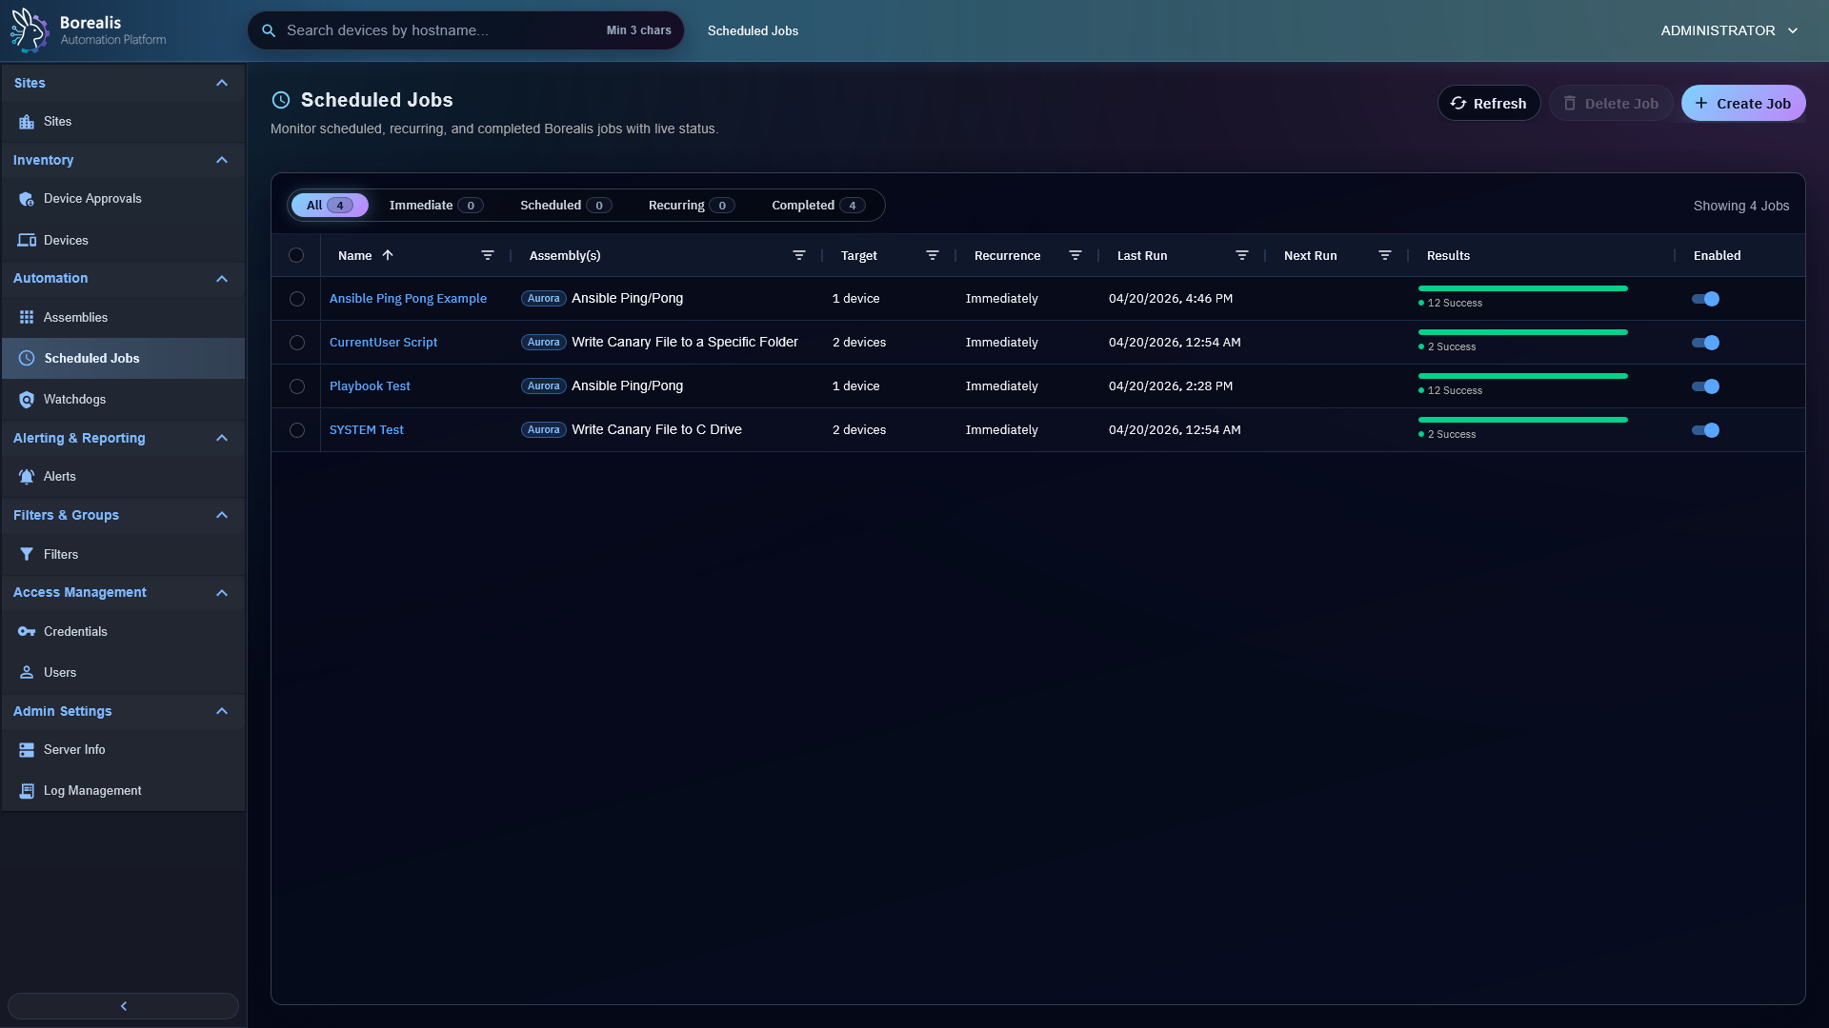
Task: Switch to the Recurring jobs tab
Action: coord(692,206)
